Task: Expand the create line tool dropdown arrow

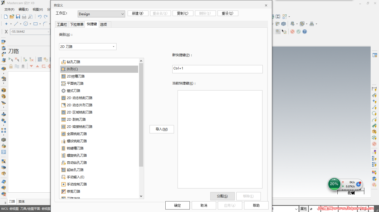Action: (x=21, y=24)
